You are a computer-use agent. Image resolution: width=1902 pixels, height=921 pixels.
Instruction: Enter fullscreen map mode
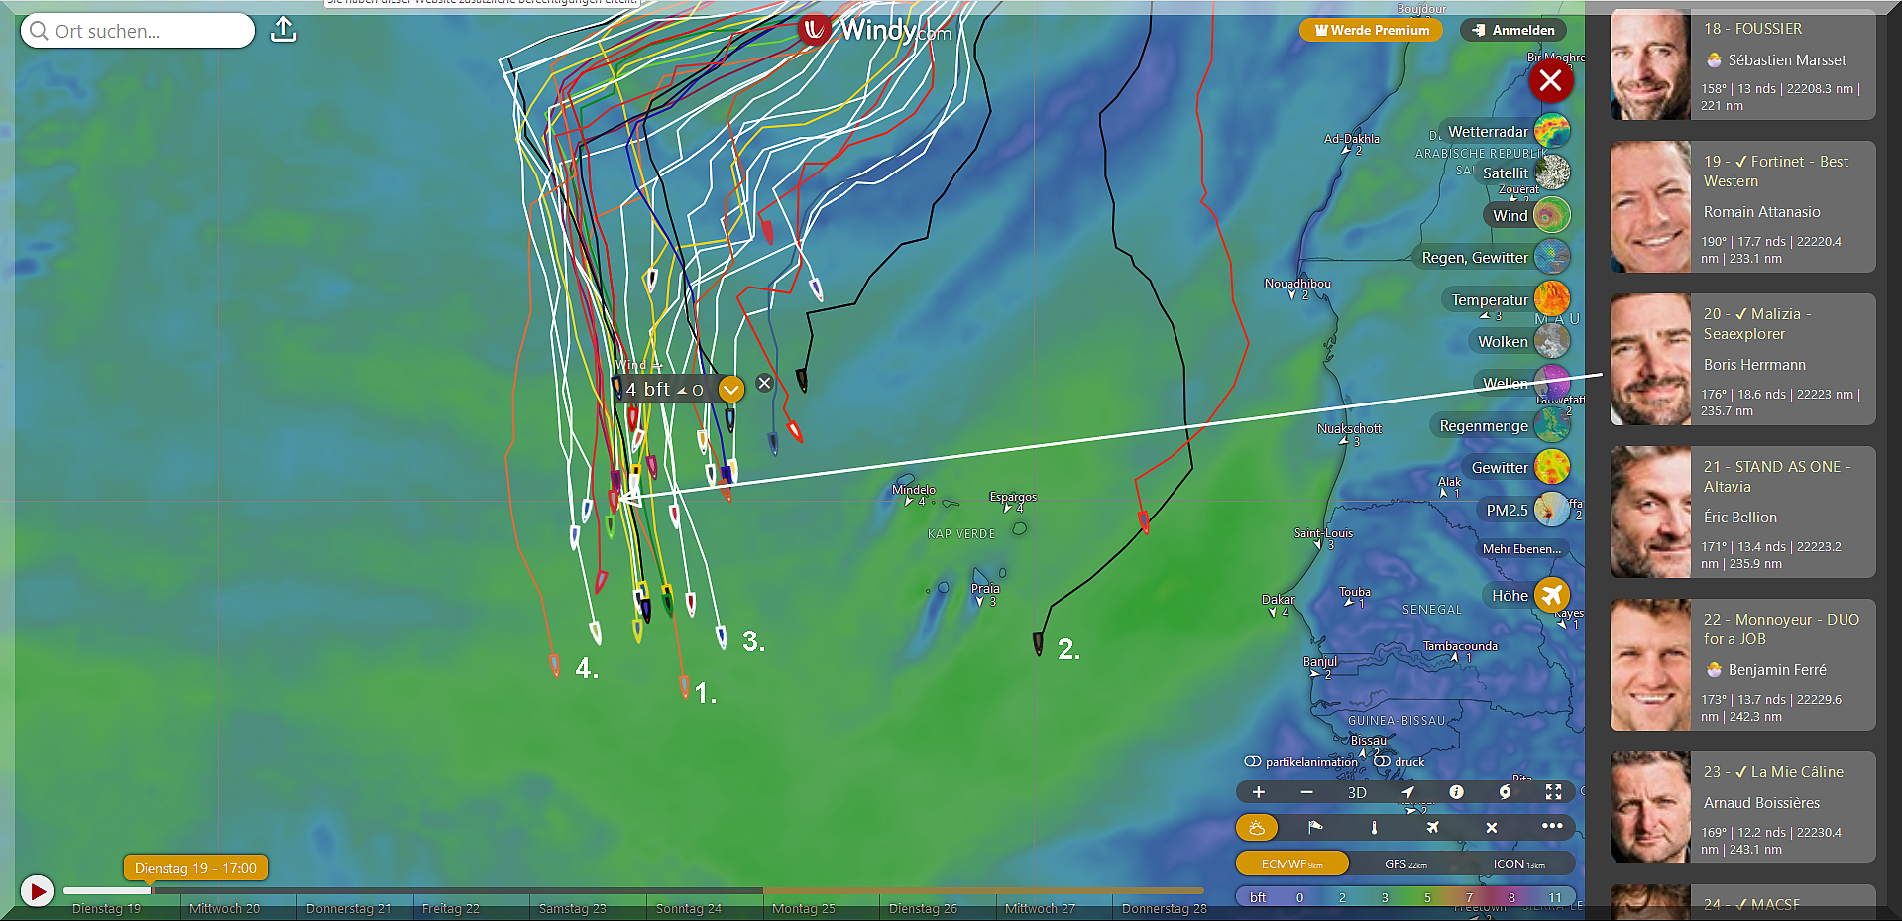tap(1553, 792)
